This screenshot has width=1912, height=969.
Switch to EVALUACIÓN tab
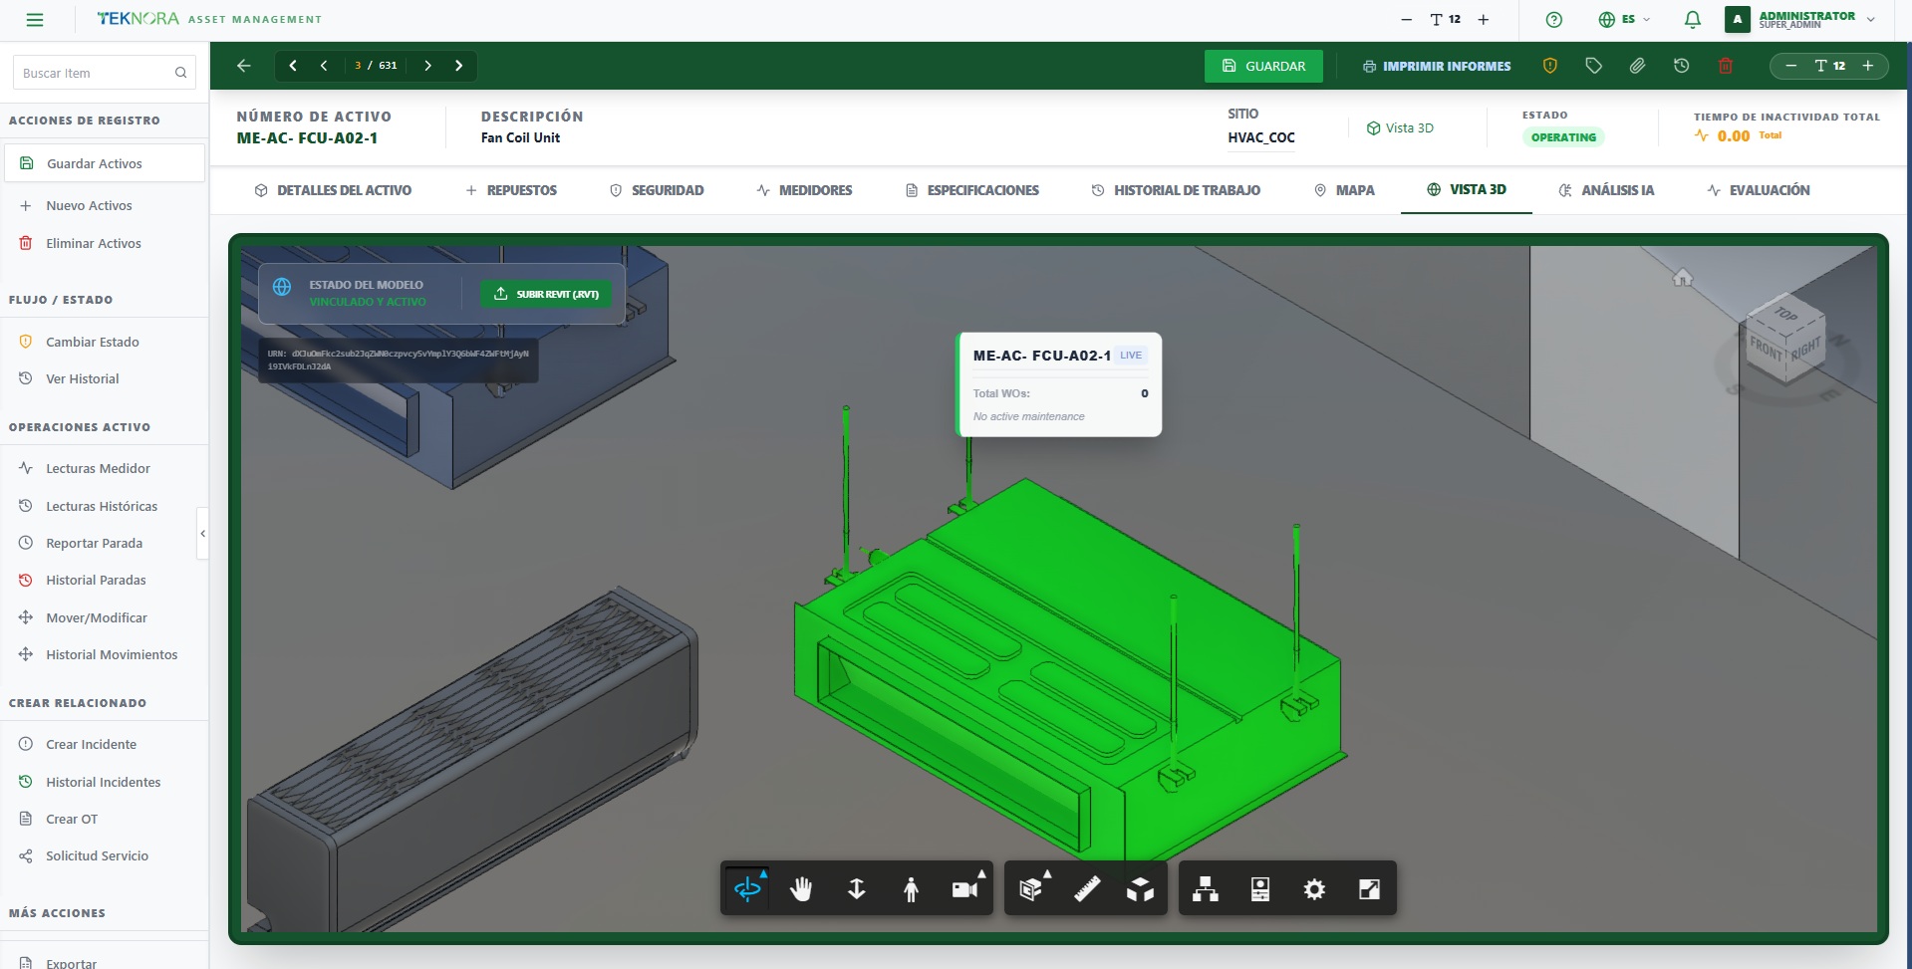(1759, 190)
